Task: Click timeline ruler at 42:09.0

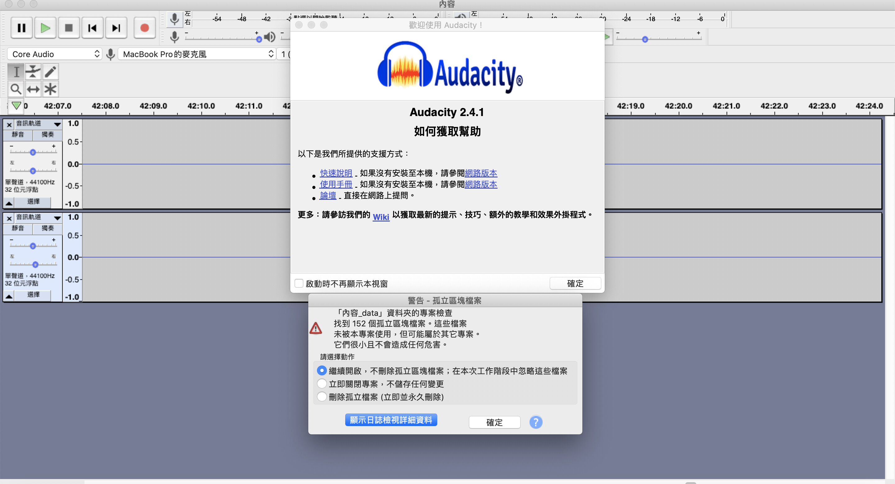Action: (153, 106)
